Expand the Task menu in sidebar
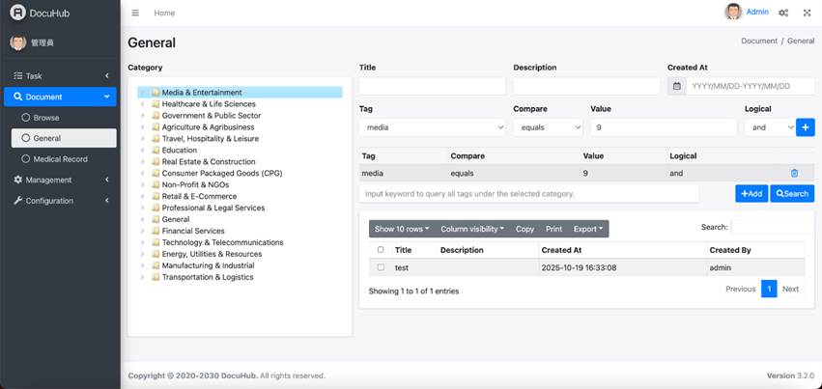This screenshot has height=389, width=822. (x=60, y=76)
